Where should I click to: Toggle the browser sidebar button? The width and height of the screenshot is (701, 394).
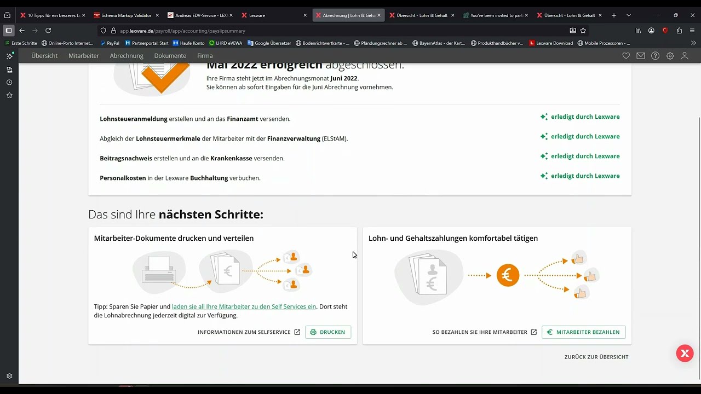tap(8, 31)
